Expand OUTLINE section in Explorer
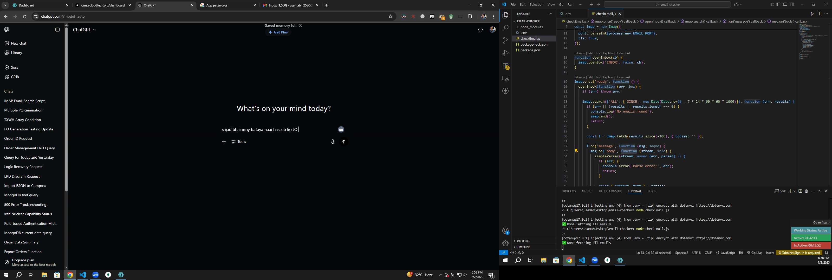Viewport: 832px width, 280px height. (x=534, y=241)
